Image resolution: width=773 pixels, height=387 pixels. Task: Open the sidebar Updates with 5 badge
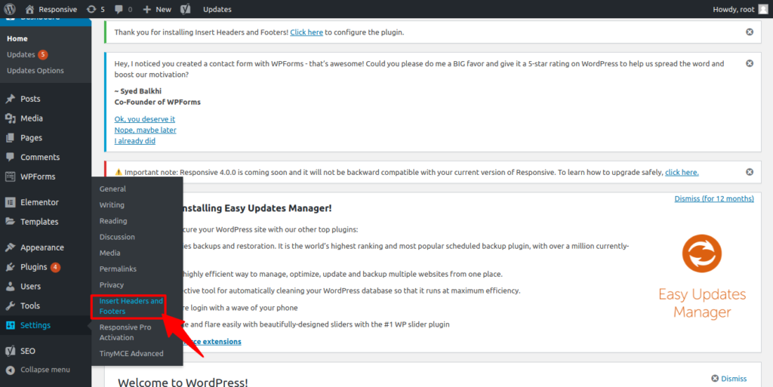tap(27, 54)
